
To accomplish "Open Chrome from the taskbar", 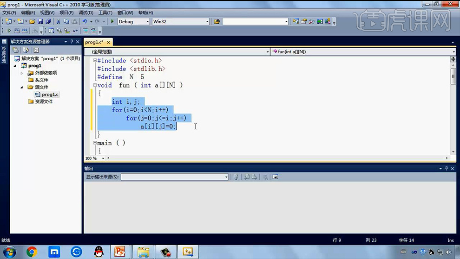I will pyautogui.click(x=32, y=252).
